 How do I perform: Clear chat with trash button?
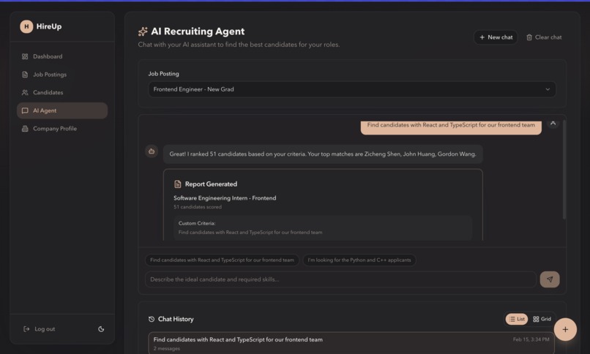(544, 37)
